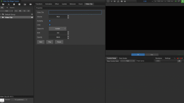
Task: Click the grid icon above preview
Action: click(x=115, y=1)
